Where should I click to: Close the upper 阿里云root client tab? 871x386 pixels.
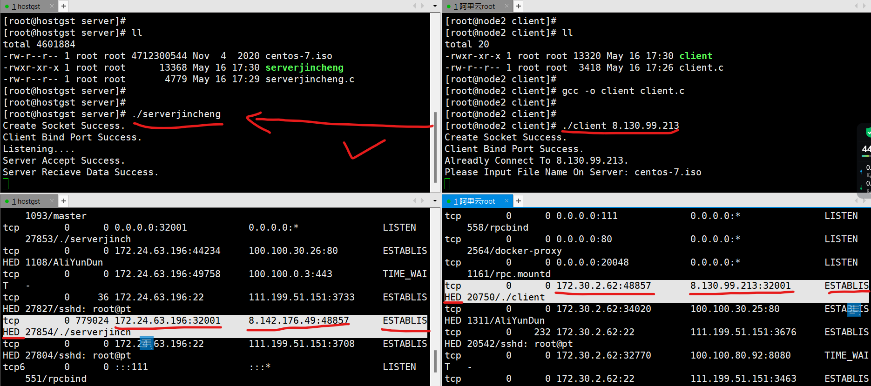pos(506,6)
